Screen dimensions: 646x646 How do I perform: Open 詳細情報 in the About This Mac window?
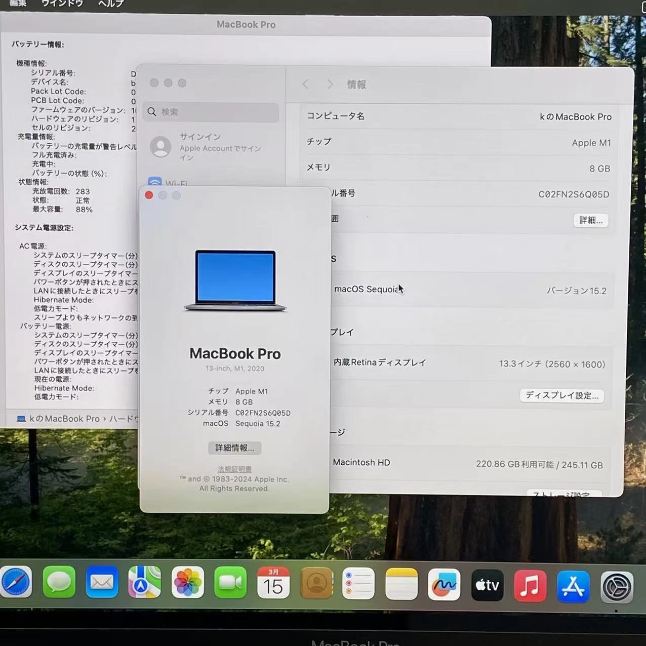[x=234, y=448]
